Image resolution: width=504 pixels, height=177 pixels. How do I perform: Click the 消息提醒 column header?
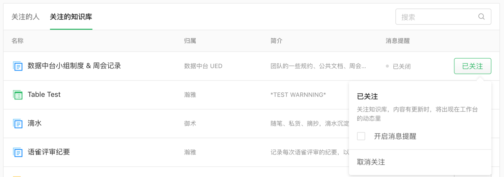397,41
